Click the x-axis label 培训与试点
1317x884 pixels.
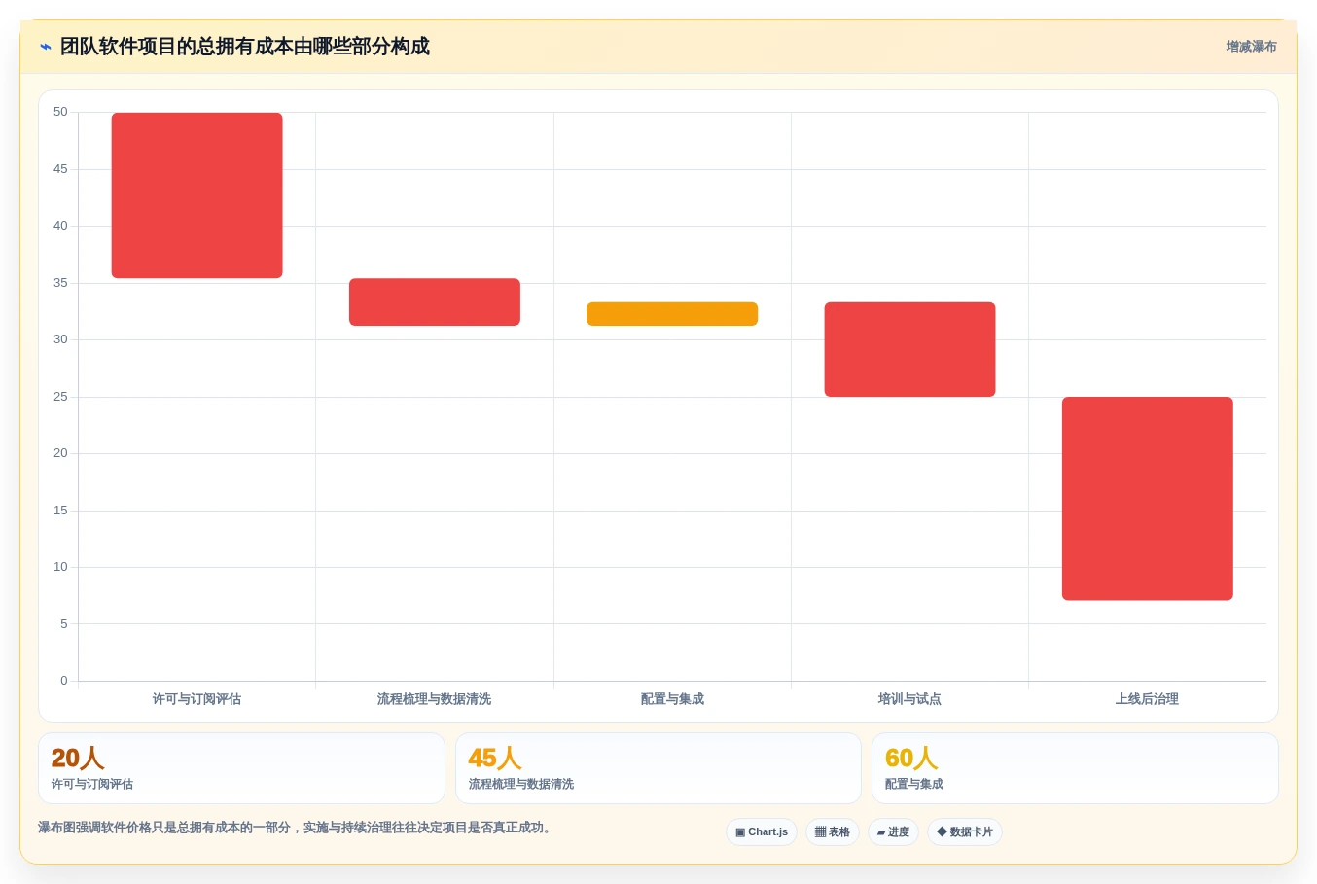[x=909, y=699]
